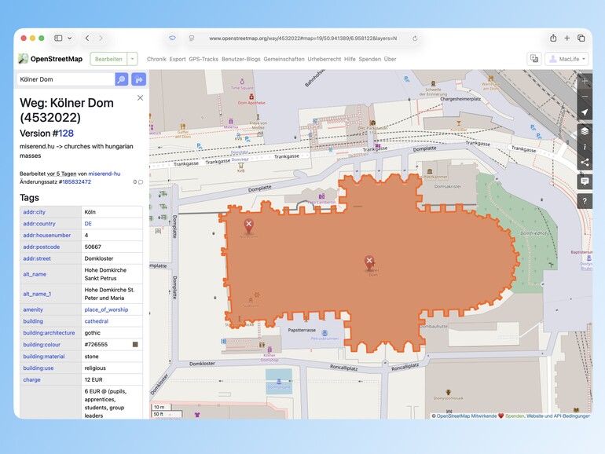The height and width of the screenshot is (454, 605).
Task: Open the OpenStreetMap Mitwirkende attribution link
Action: point(467,416)
